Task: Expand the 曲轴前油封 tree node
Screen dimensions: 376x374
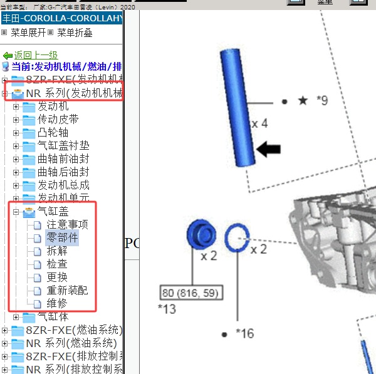Action: (x=16, y=159)
